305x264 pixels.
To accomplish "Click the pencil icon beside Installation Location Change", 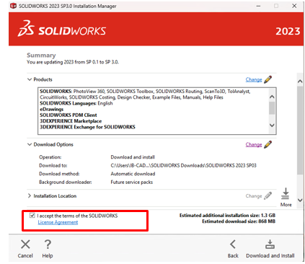I will [268, 196].
